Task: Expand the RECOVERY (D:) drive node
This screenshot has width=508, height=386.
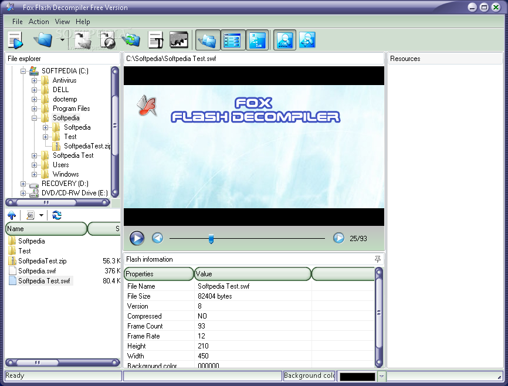Action: pyautogui.click(x=23, y=184)
